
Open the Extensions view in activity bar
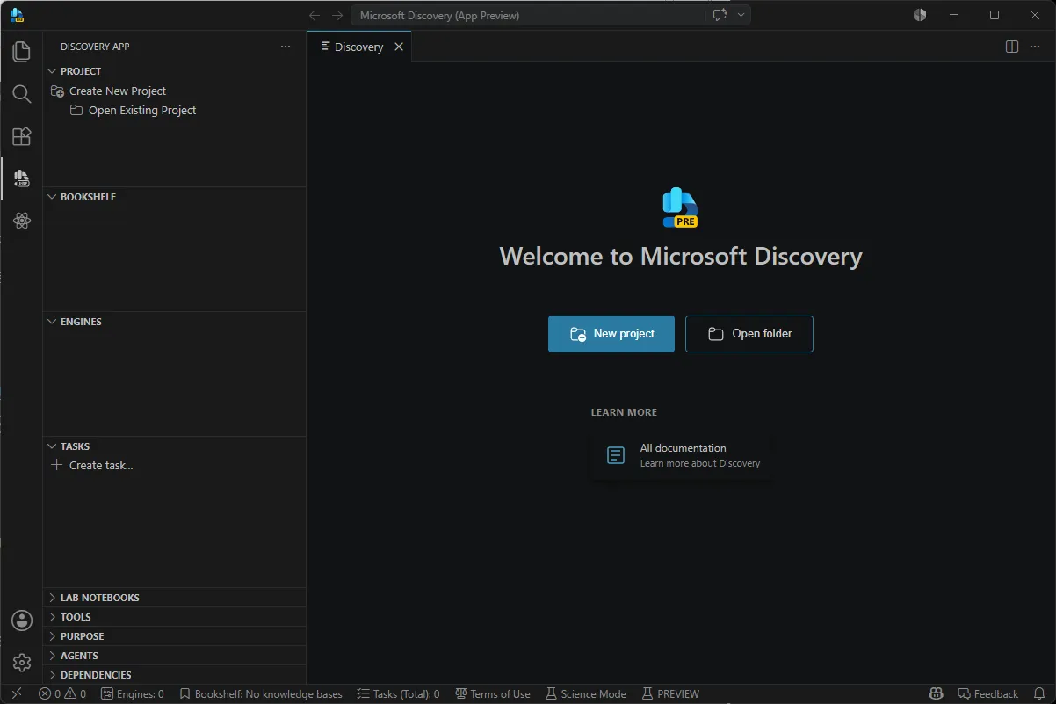21,136
